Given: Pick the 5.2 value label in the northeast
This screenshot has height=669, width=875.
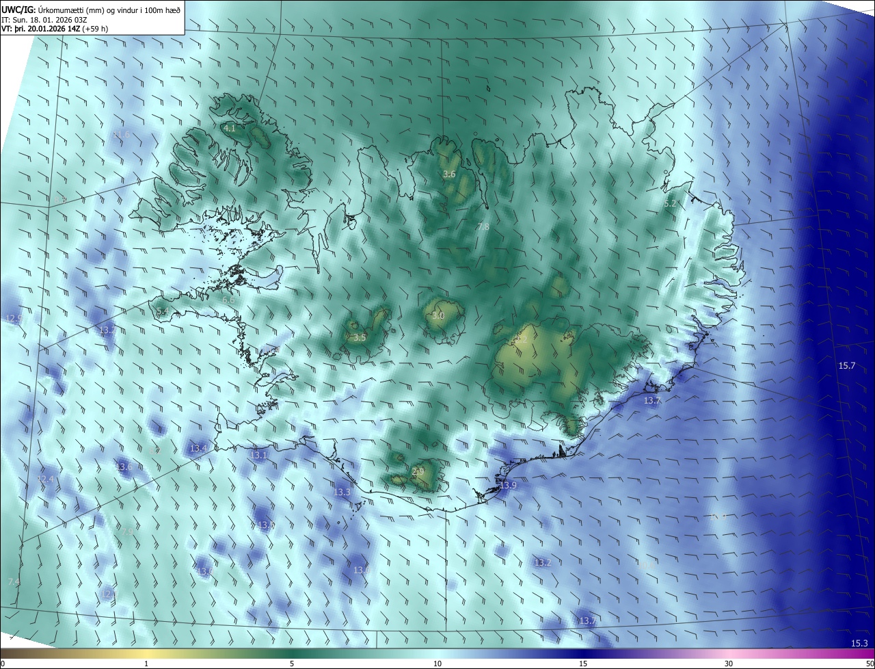Looking at the screenshot, I should [x=670, y=204].
